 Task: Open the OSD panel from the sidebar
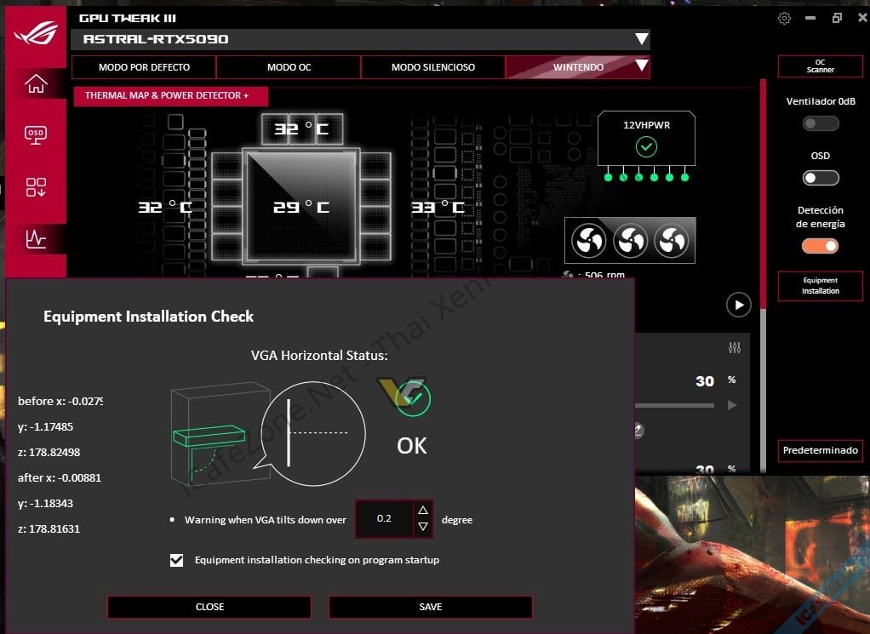point(35,134)
